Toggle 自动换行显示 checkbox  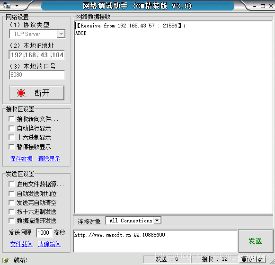coord(11,128)
